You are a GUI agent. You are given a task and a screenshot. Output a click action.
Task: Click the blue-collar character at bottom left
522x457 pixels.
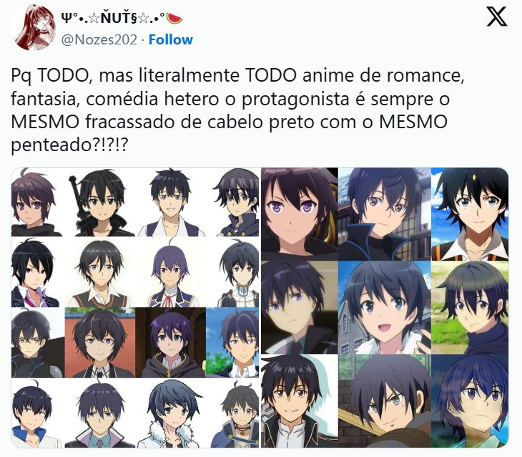click(36, 413)
